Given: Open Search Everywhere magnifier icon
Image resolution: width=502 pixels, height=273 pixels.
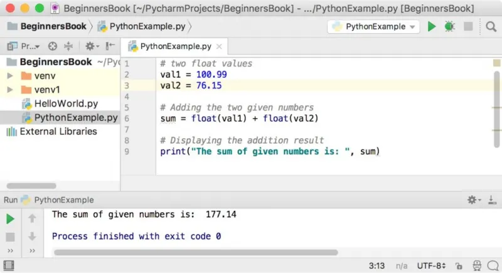Looking at the screenshot, I should click(491, 26).
